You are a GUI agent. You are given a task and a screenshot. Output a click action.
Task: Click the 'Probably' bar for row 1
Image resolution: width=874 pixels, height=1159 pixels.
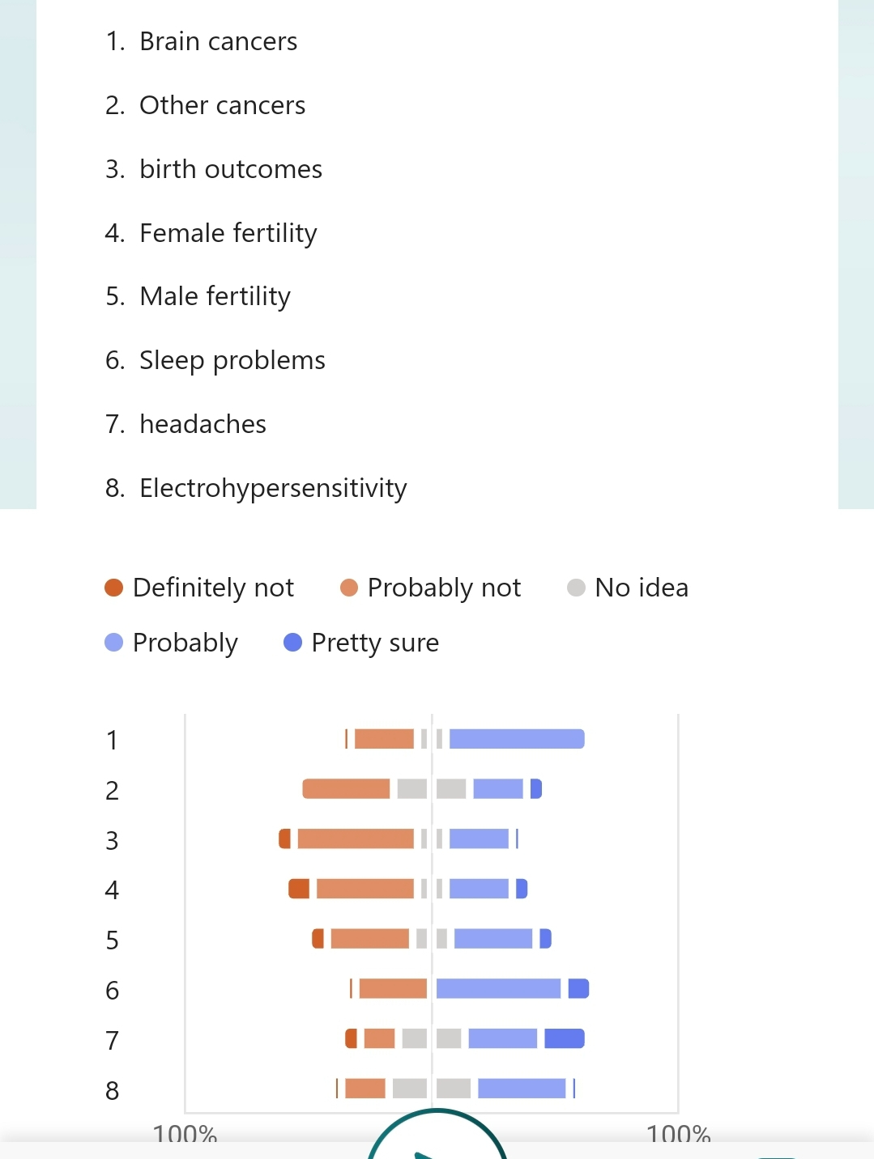[x=517, y=739]
